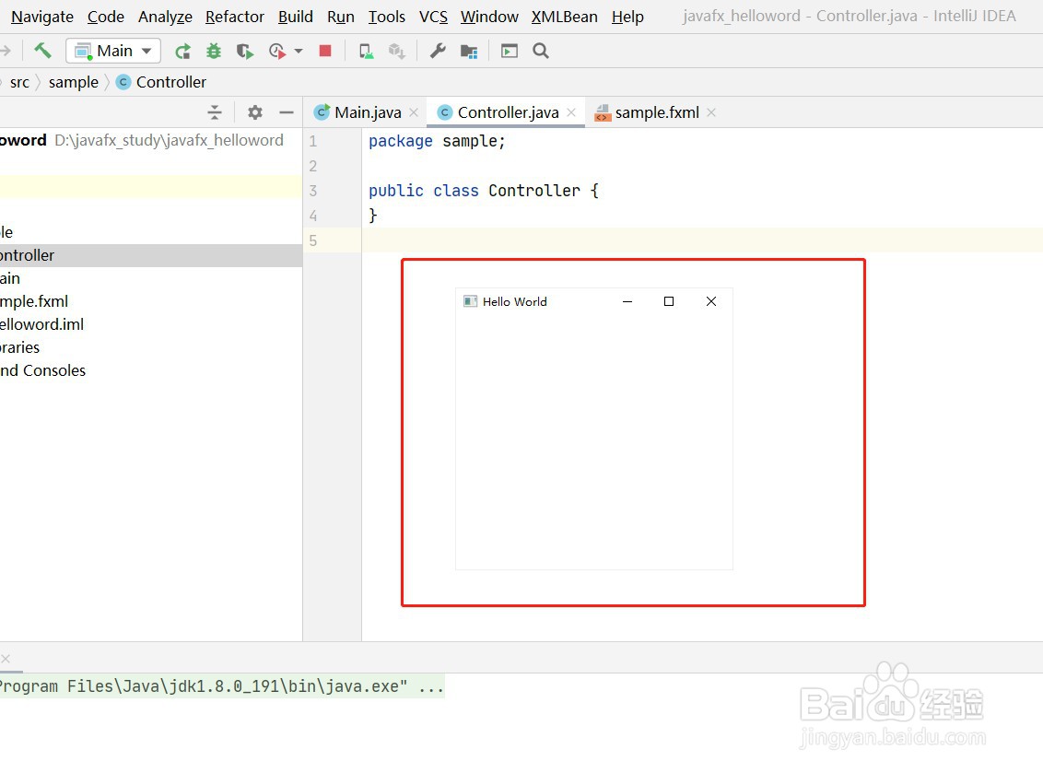Screen dimensions: 1043x773
Task: Collapse all in the Project tree
Action: pos(215,111)
